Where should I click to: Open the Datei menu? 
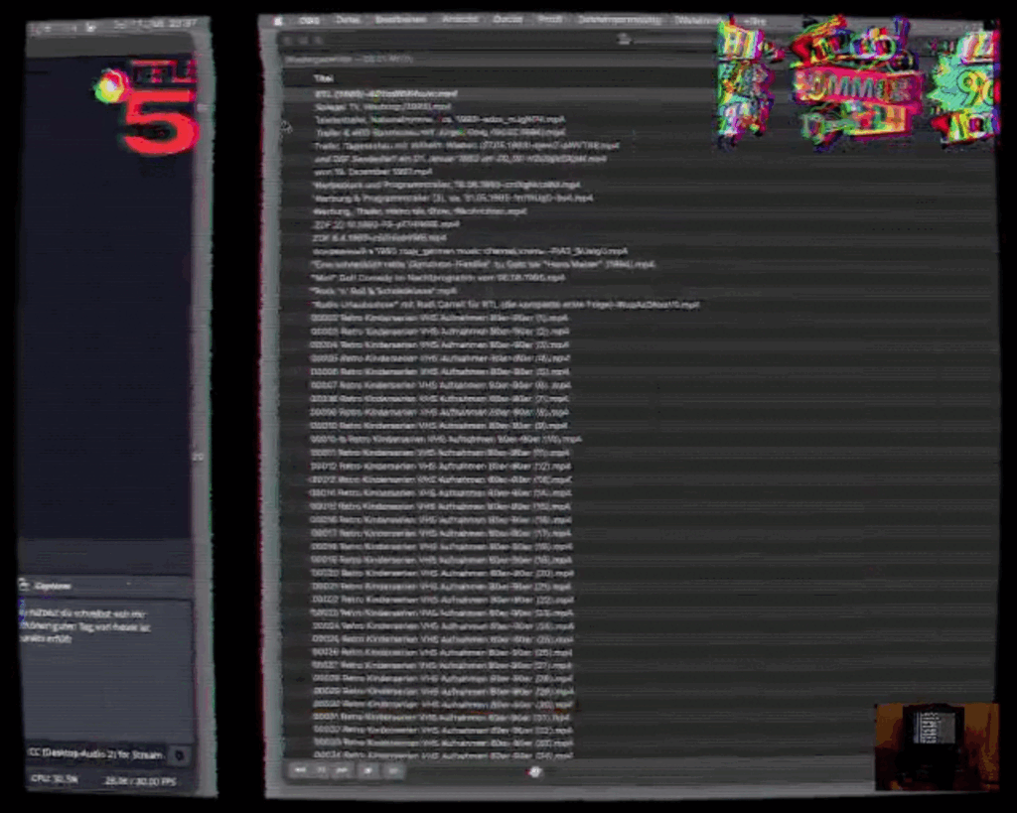pos(349,20)
